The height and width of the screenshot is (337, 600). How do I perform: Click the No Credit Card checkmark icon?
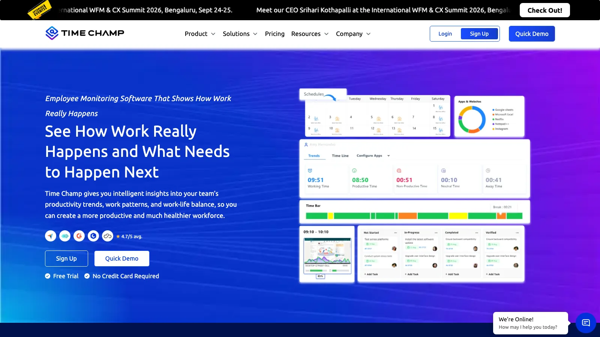pos(87,276)
